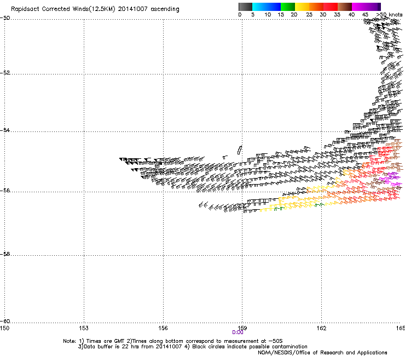Click the -58 latitude axis label
Screen dimensions: 405x356
[x=5, y=254]
